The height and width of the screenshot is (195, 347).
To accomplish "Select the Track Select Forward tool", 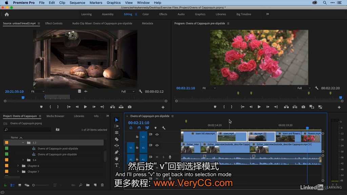I will click(117, 126).
